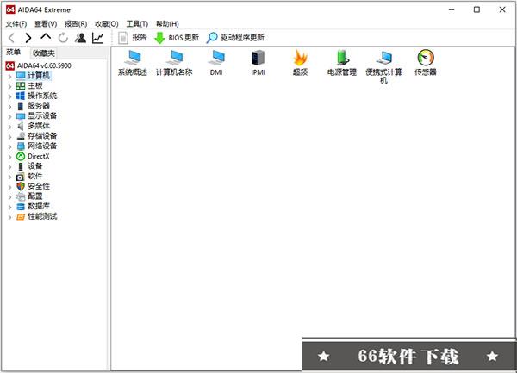Open the 超频 overclock flame icon

click(x=300, y=63)
